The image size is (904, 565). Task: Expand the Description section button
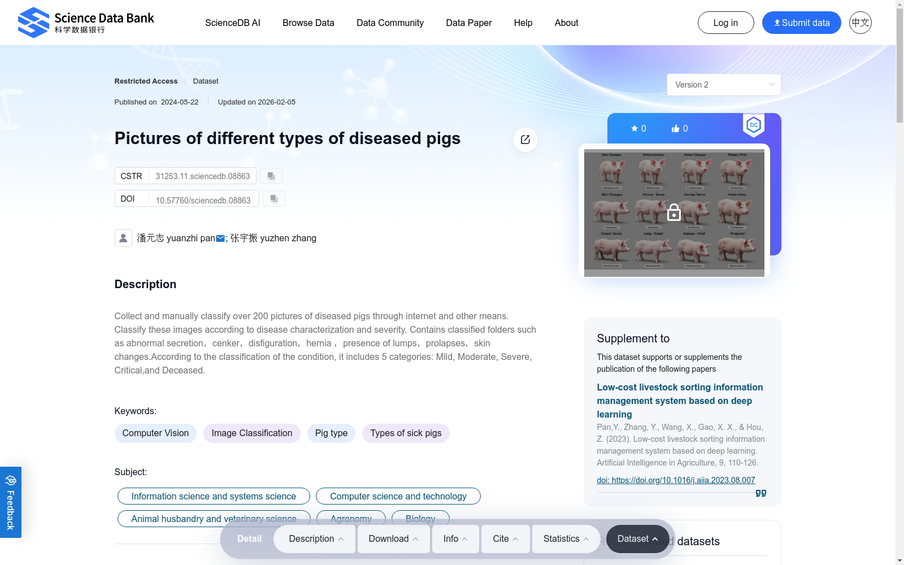tap(315, 539)
